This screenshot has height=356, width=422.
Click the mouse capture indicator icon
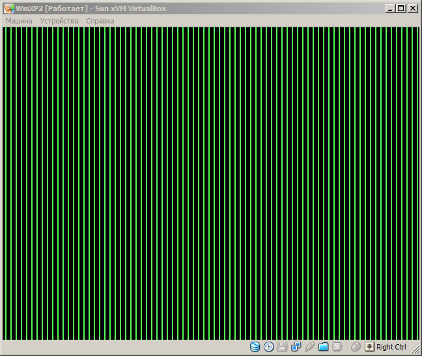click(x=356, y=347)
